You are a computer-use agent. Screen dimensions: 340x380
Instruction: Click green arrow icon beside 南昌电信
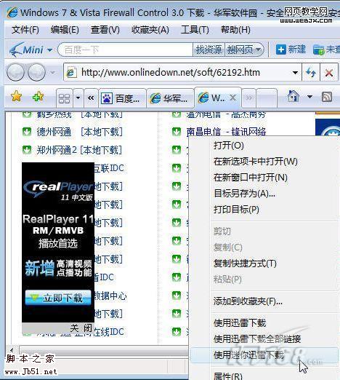pyautogui.click(x=177, y=132)
